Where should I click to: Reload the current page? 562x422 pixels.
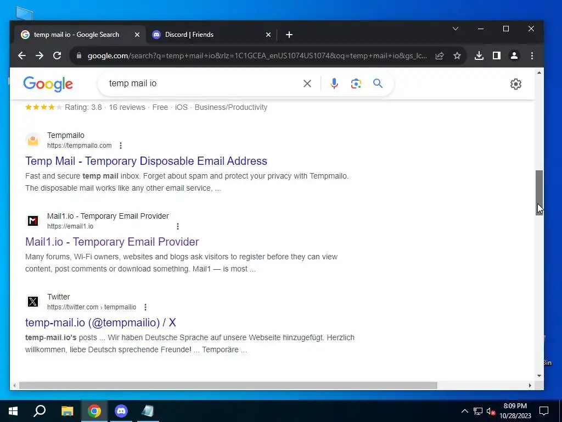57,55
